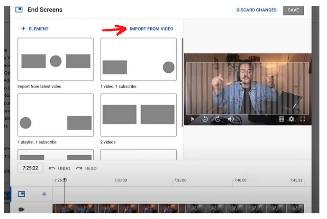Image resolution: width=327 pixels, height=219 pixels.
Task: Play the video preview
Action: (193, 119)
